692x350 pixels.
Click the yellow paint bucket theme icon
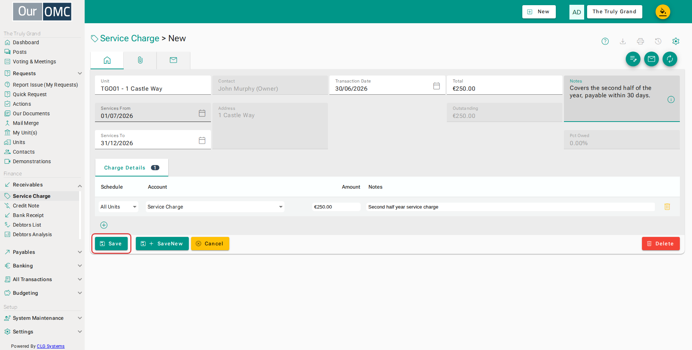[663, 12]
